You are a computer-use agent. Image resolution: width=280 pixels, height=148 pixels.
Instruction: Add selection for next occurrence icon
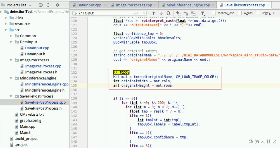(x=178, y=13)
